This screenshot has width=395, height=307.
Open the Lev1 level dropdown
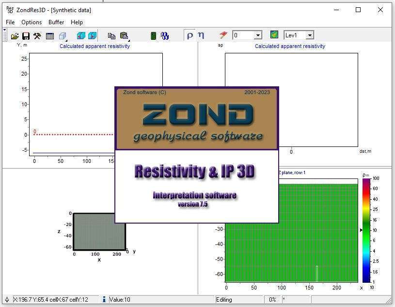pyautogui.click(x=310, y=35)
